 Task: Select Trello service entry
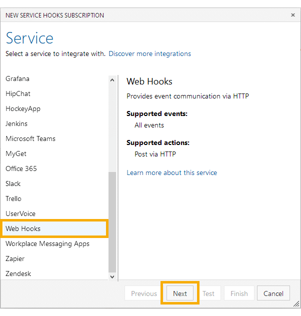(x=54, y=198)
